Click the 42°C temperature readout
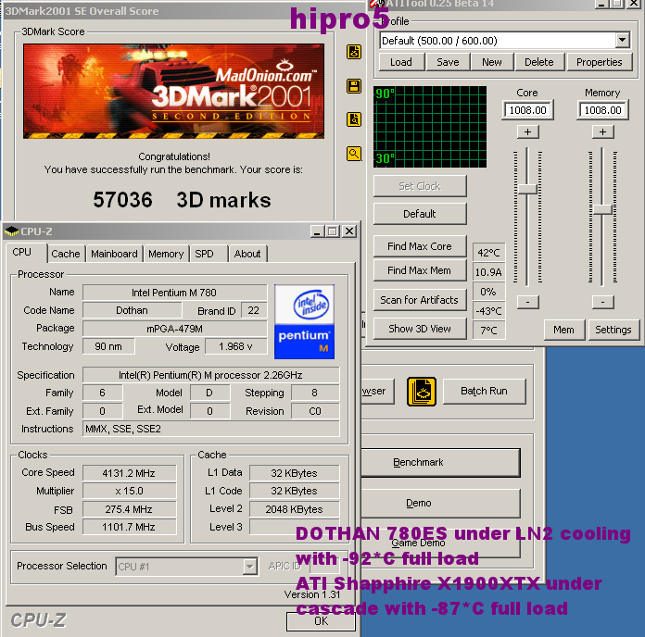This screenshot has width=645, height=637. coord(488,253)
